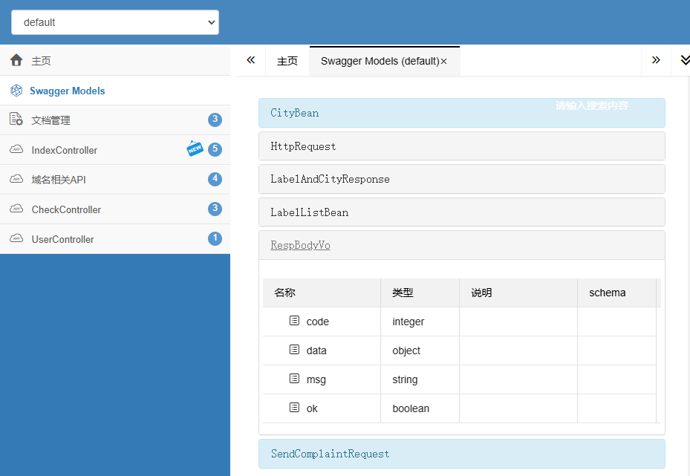The height and width of the screenshot is (476, 690).
Task: Open 域名相关API in the sidebar
Action: pos(59,180)
